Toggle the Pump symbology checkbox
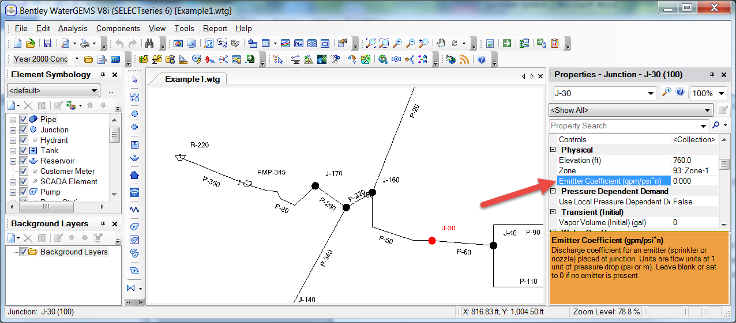Image resolution: width=736 pixels, height=323 pixels. [24, 192]
